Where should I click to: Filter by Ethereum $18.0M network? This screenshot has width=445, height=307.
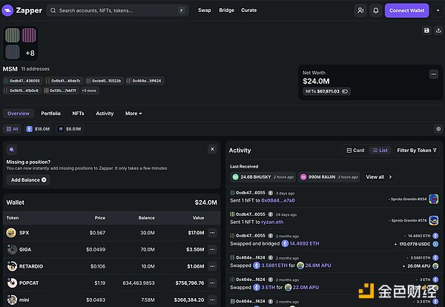point(38,129)
